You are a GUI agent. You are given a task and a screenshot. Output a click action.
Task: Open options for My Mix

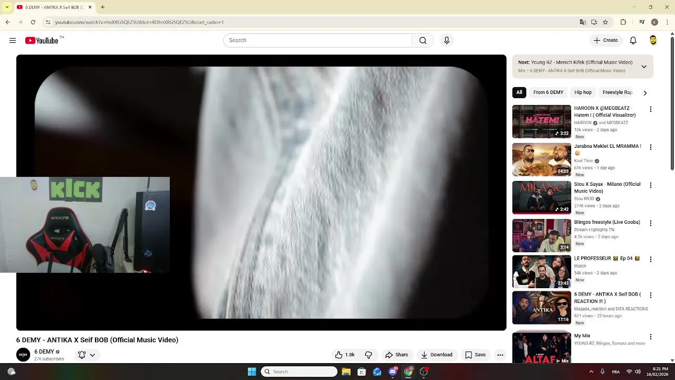(650, 337)
